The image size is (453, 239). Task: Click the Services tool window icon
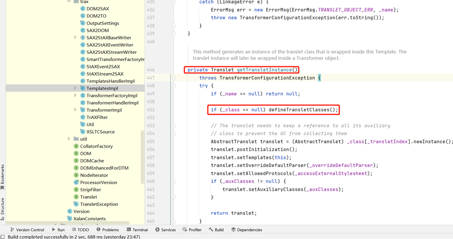pos(157,230)
